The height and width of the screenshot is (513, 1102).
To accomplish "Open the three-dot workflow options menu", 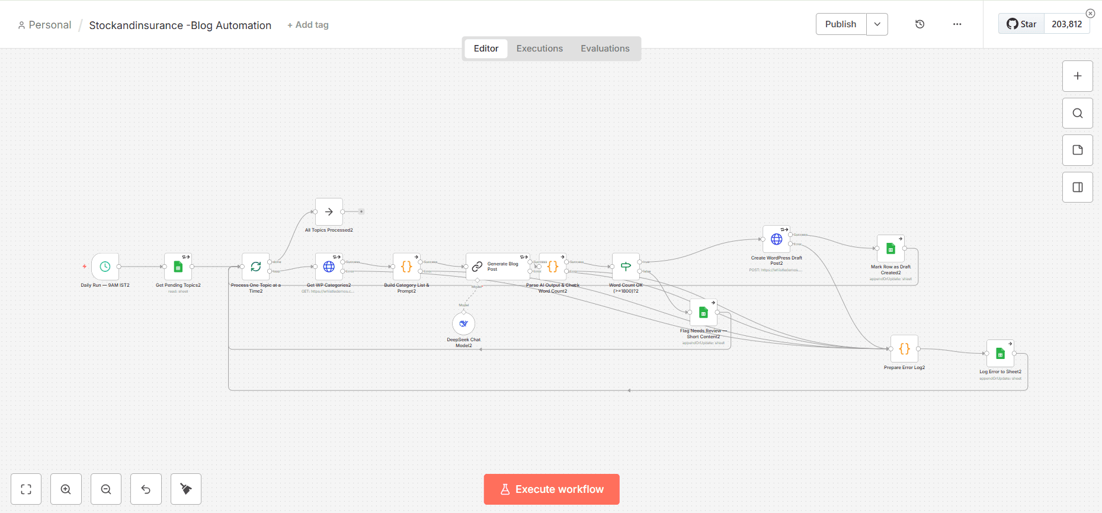I will coord(957,24).
